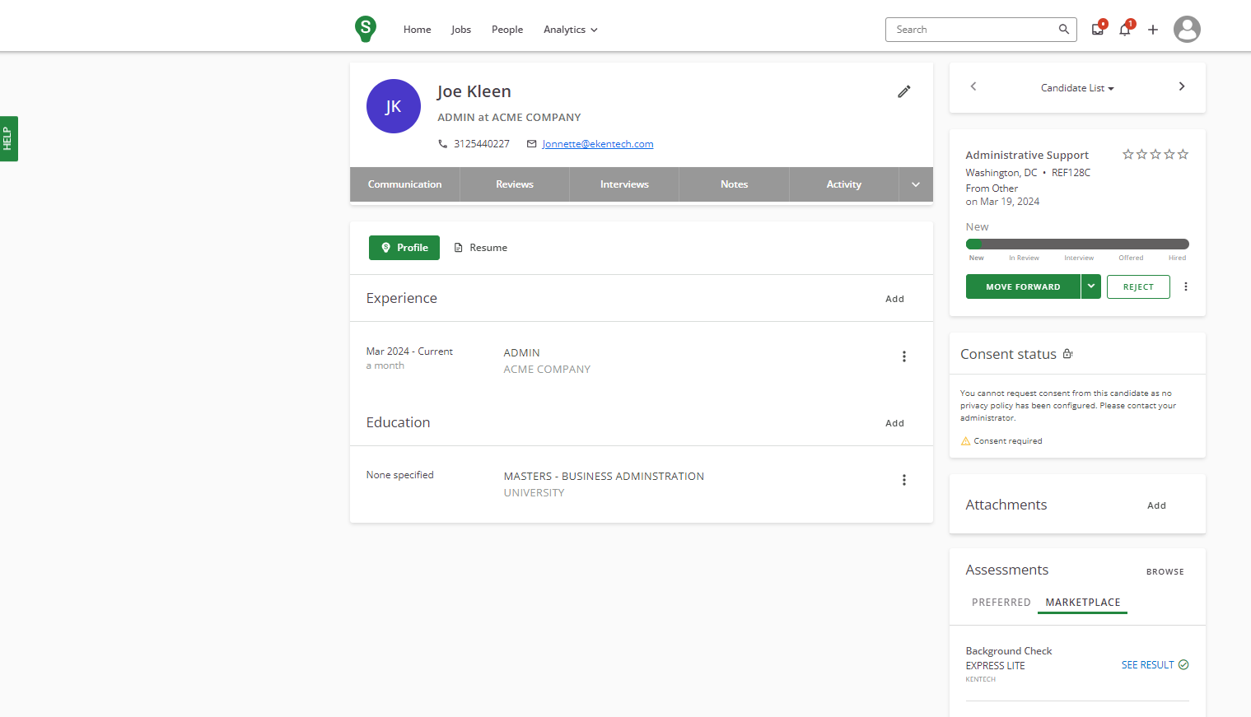Screen dimensions: 1251x717
Task: Click the plus create icon
Action: pyautogui.click(x=1153, y=30)
